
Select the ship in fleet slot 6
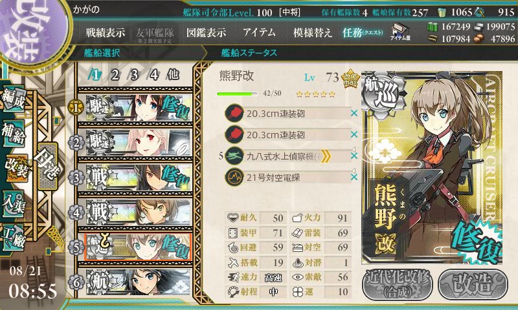[x=139, y=282]
